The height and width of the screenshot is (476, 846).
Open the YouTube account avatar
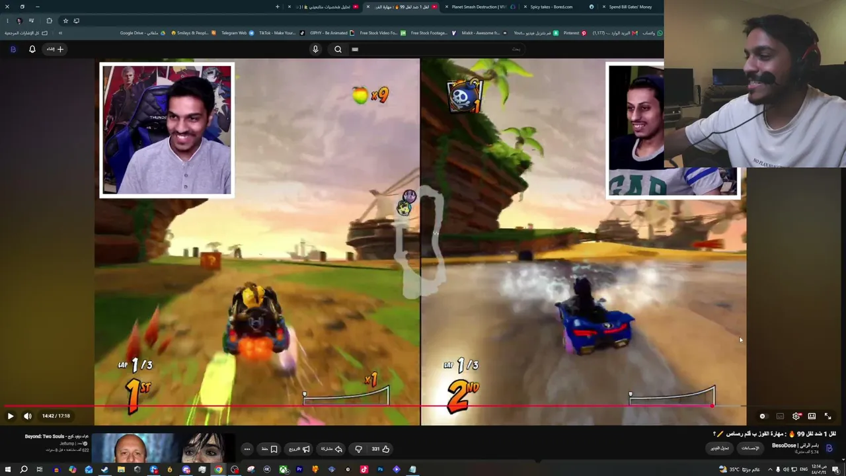click(13, 49)
